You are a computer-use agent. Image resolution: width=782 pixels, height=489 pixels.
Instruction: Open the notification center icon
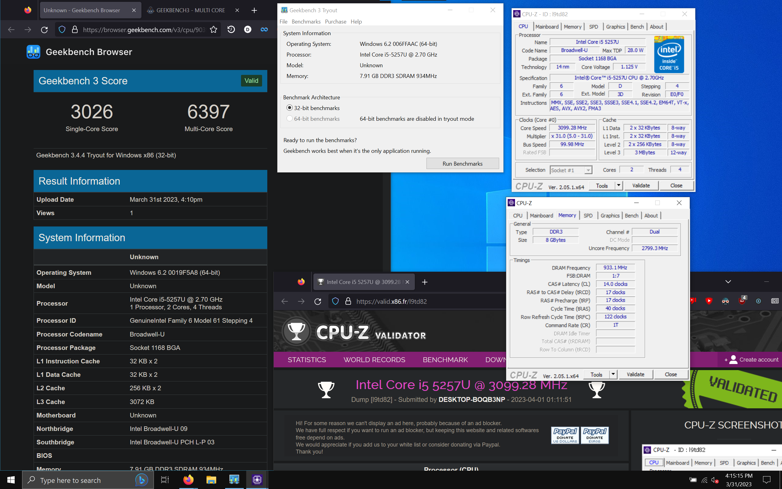coord(766,480)
